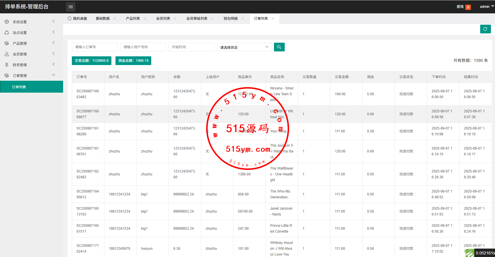The image size is (495, 257).
Task: Click the 交易总额 total button
Action: pos(92,61)
